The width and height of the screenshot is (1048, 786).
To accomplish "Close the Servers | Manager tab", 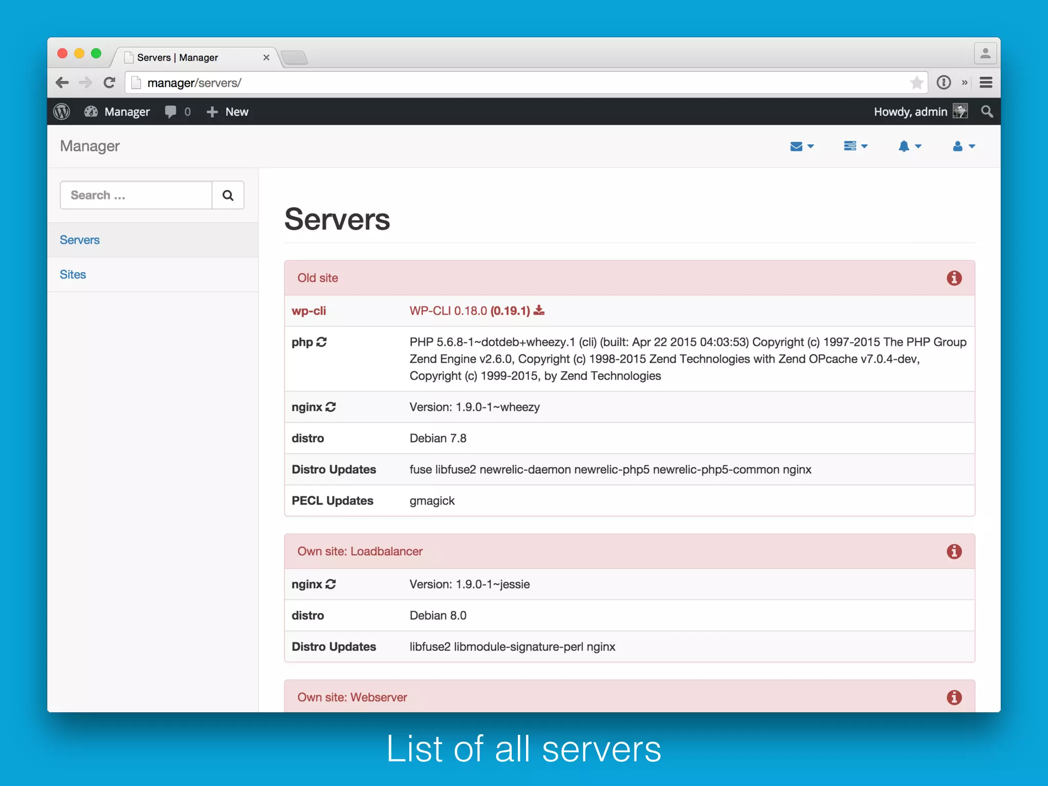I will pyautogui.click(x=266, y=57).
